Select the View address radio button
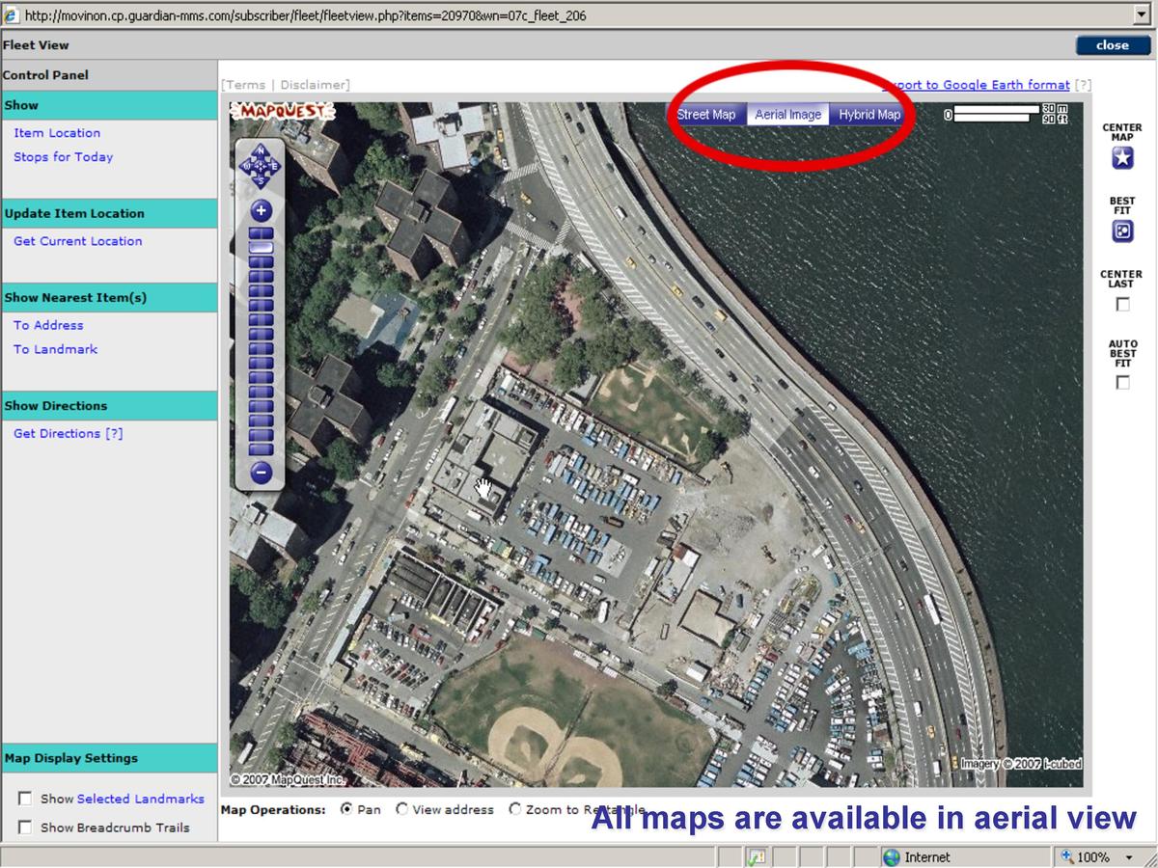The width and height of the screenshot is (1158, 868). [x=402, y=810]
